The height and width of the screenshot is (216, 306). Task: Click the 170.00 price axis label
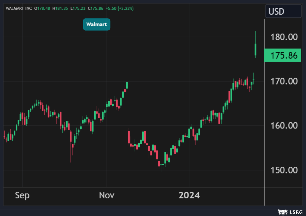284,81
